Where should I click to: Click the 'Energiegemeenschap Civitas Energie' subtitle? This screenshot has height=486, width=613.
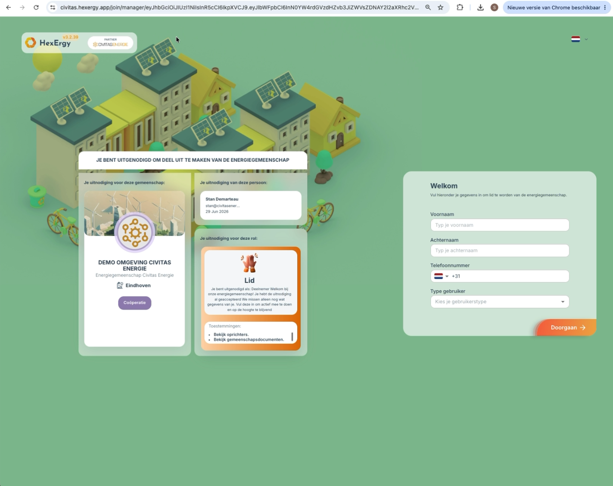[134, 275]
